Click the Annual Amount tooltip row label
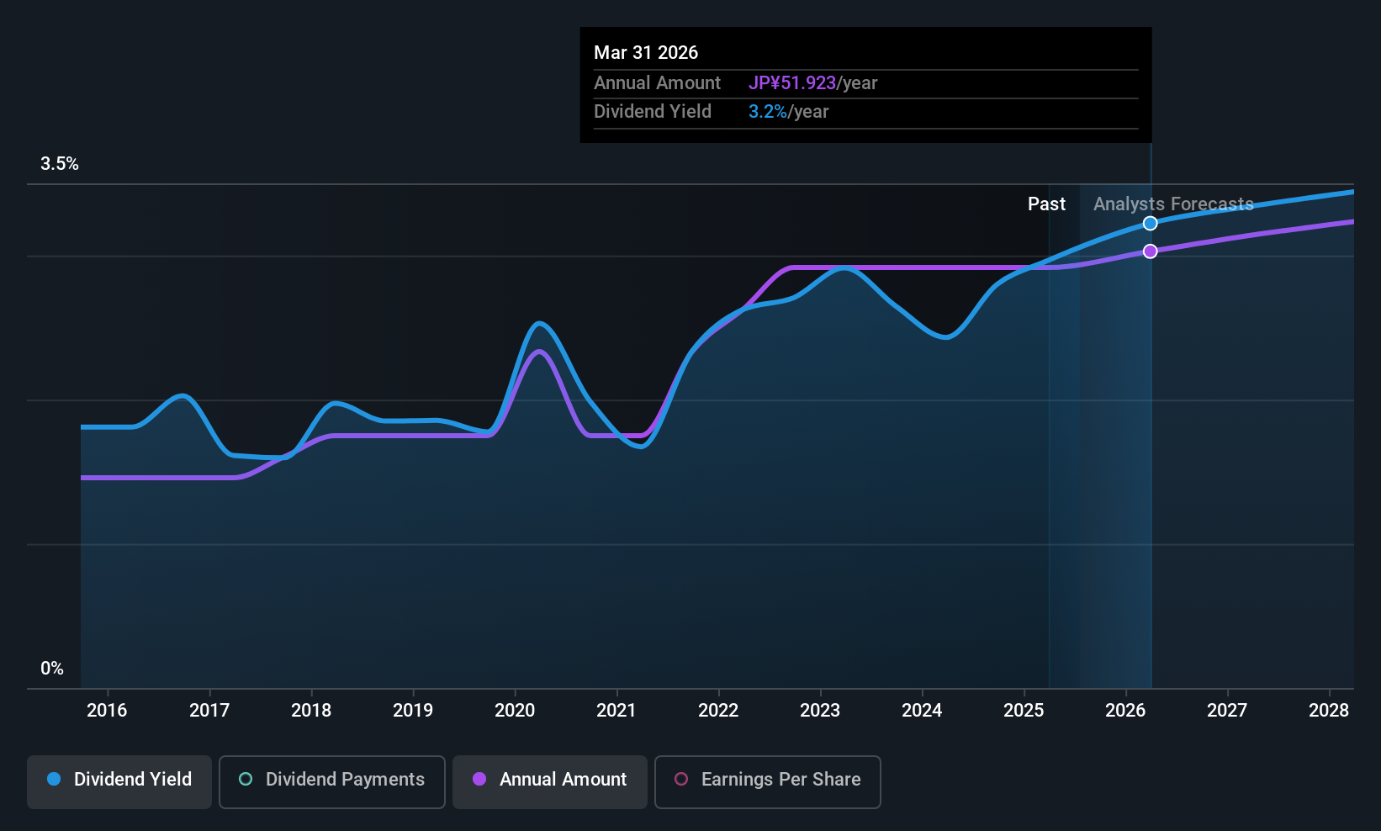Screen dimensions: 1381x831 [x=657, y=83]
